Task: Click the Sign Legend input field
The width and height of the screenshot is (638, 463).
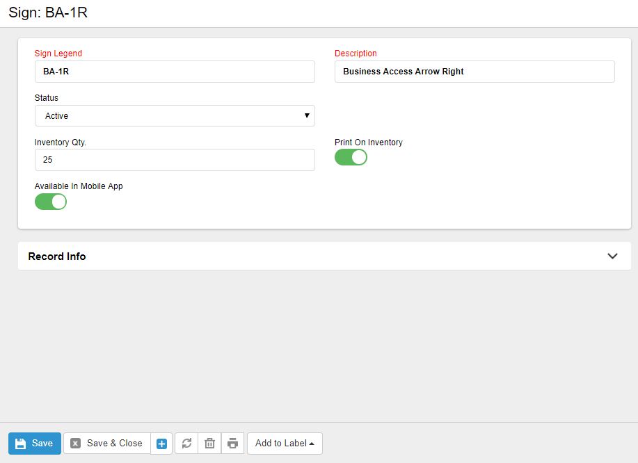Action: tap(175, 72)
